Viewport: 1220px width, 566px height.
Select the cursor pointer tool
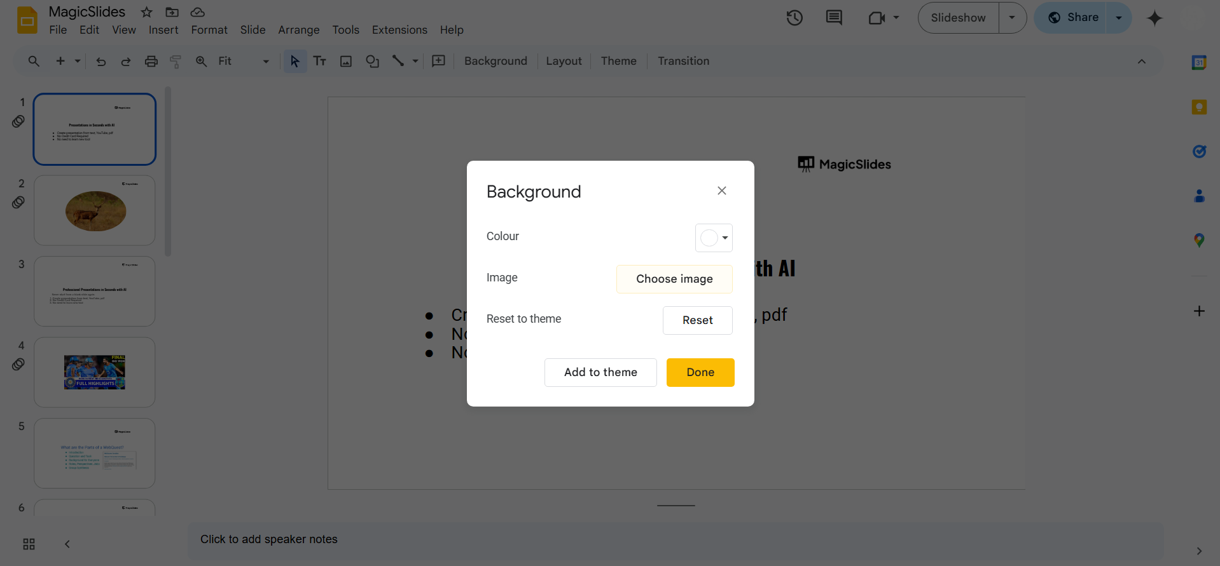[x=295, y=61]
